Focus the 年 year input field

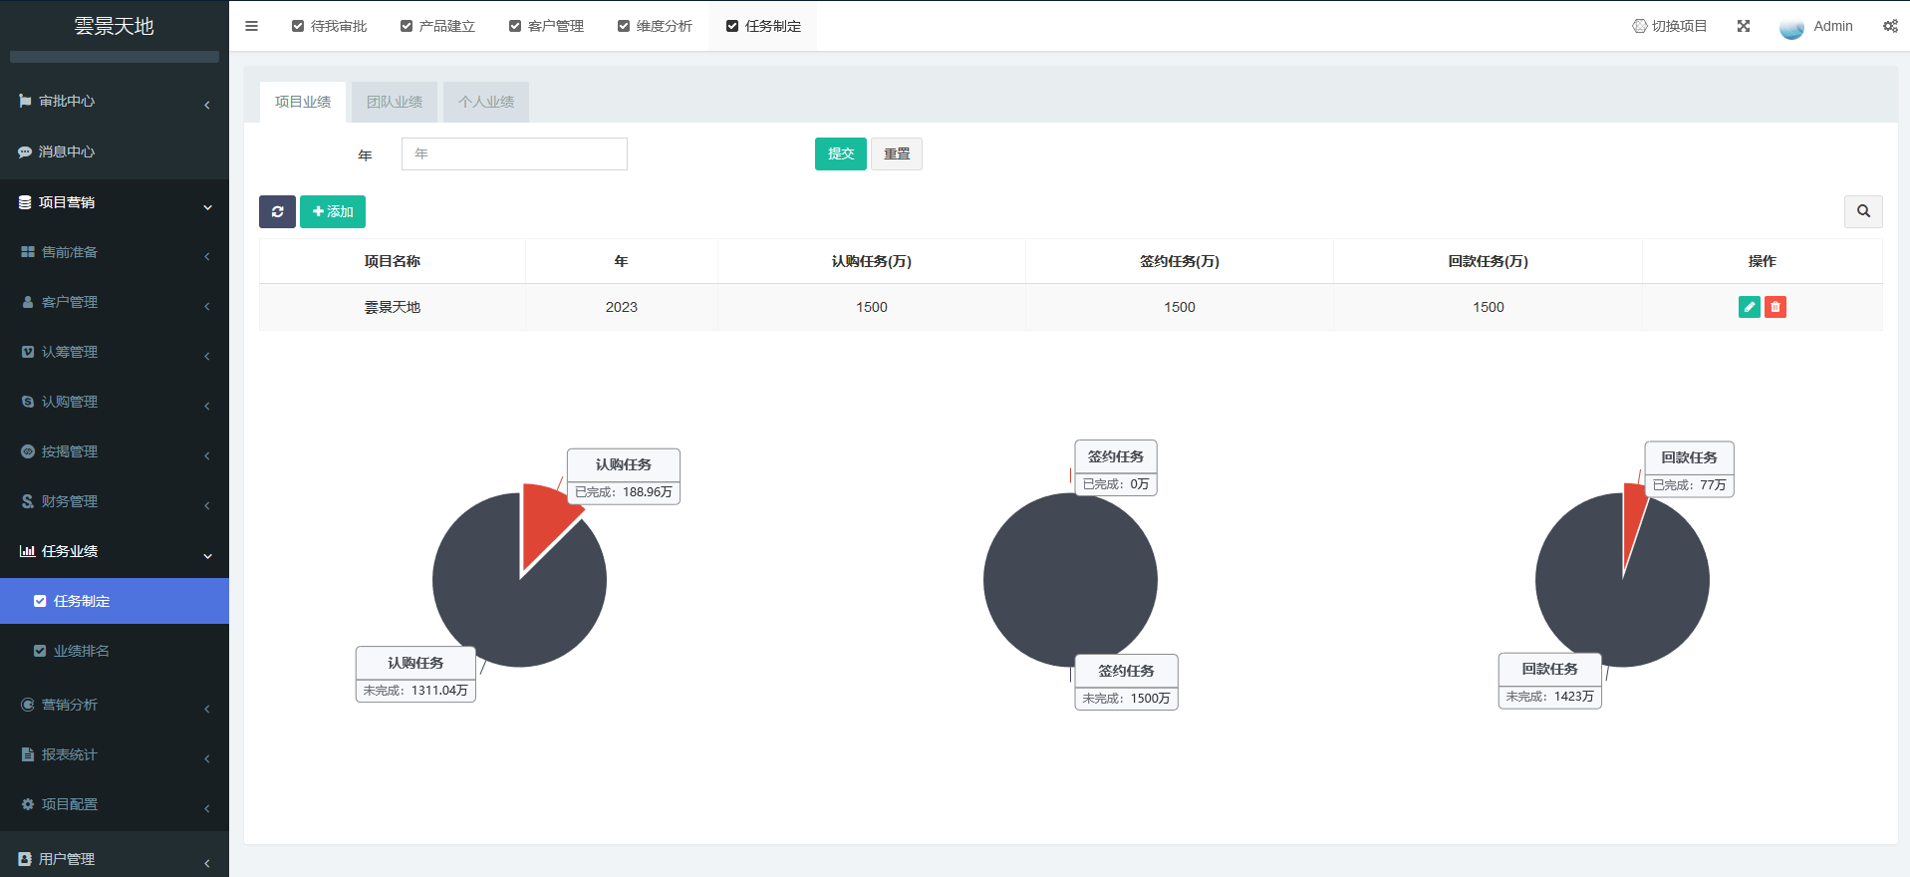click(514, 153)
